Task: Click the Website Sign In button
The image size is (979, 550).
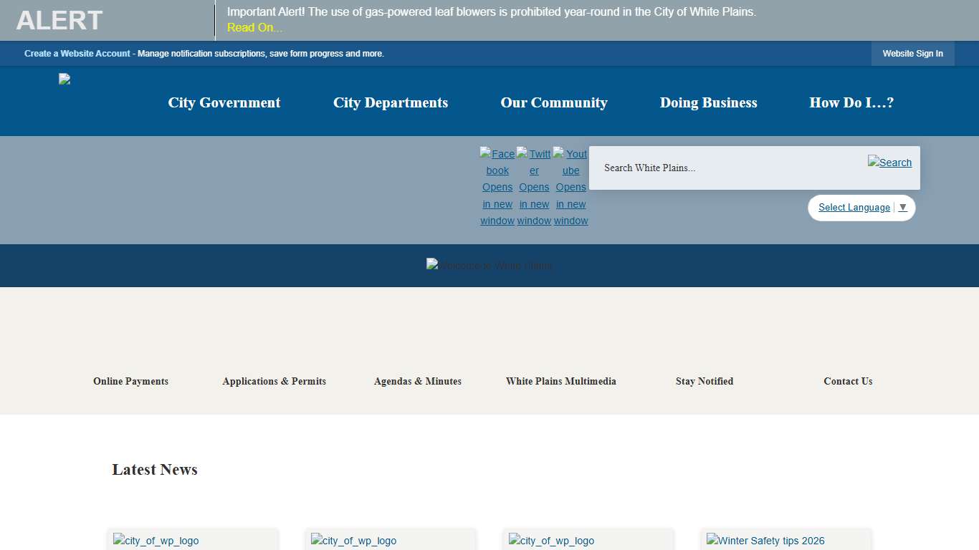Action: 912,54
